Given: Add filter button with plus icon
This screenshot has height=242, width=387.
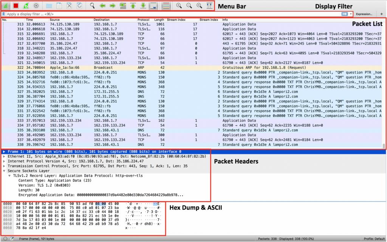Looking at the screenshot, I should (381, 14).
